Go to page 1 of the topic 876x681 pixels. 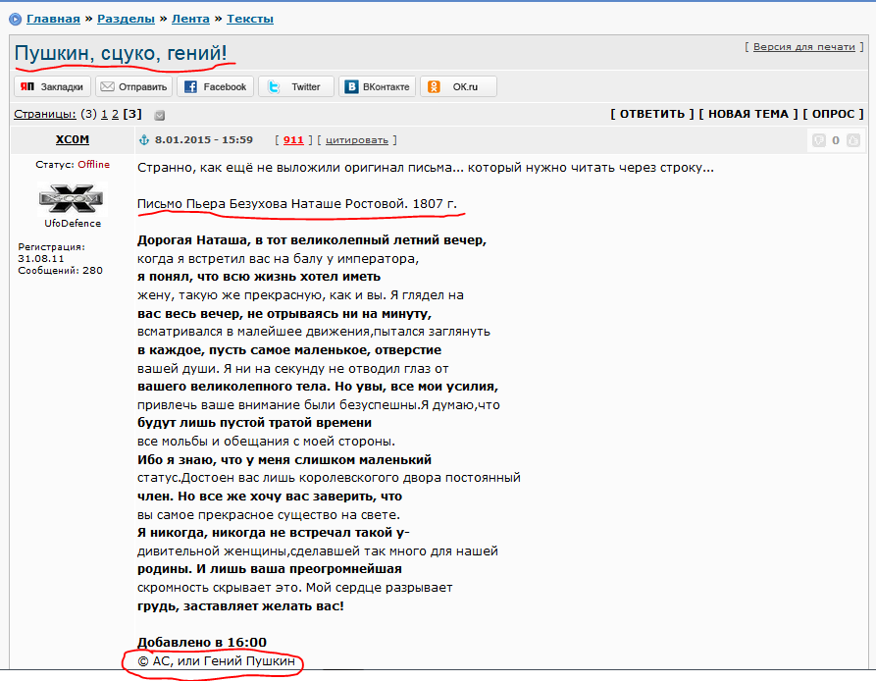104,114
